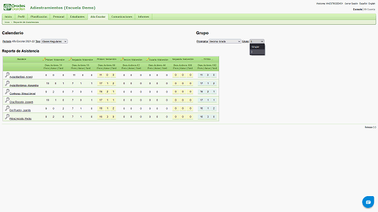Click Inicio in the breadcrumb
This screenshot has width=378, height=212.
[x=7, y=22]
